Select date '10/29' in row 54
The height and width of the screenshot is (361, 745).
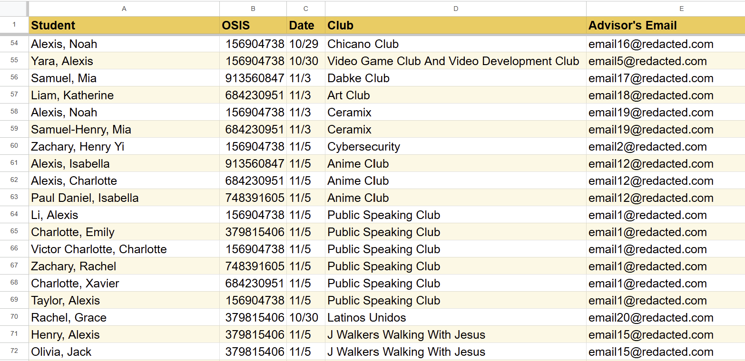[306, 44]
